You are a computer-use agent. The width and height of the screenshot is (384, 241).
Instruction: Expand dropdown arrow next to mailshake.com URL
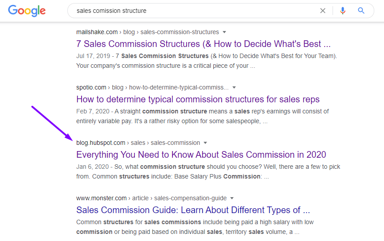pos(224,32)
